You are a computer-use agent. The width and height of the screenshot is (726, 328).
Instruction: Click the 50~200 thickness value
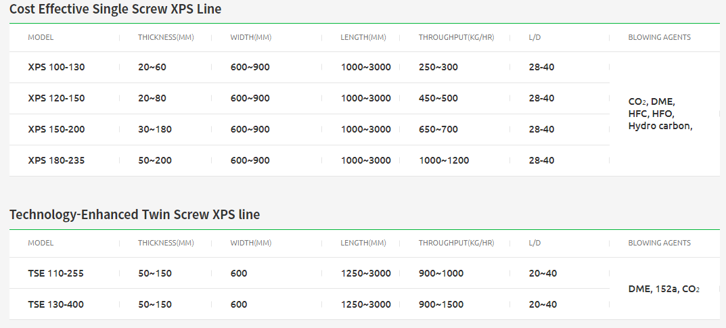pyautogui.click(x=155, y=160)
